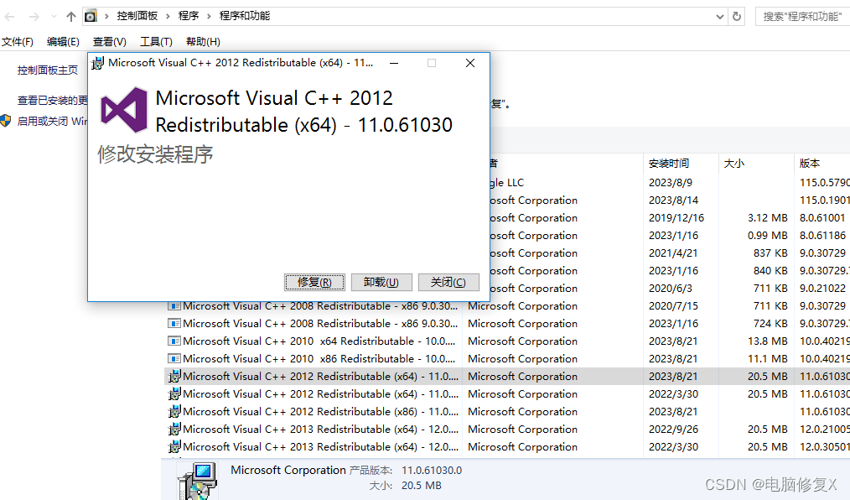Sort by the 大小 column header
This screenshot has width=850, height=500.
click(734, 163)
